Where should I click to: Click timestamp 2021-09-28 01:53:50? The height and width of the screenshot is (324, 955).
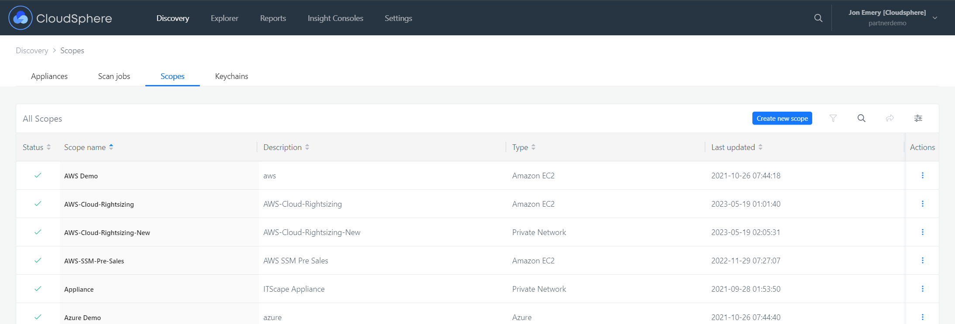[x=746, y=289]
